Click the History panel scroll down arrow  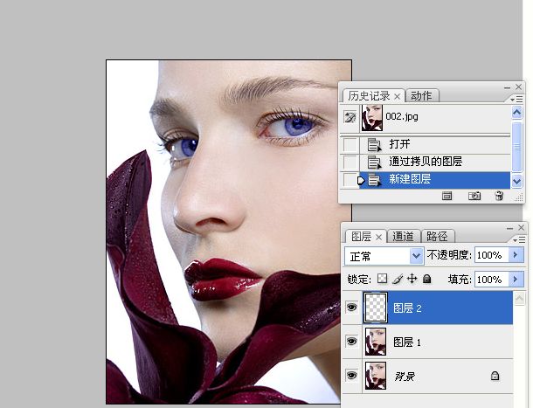coord(516,181)
